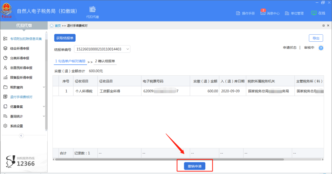Click the 序号 column header
Image resolution: width=332 pixels, height=174 pixels.
point(66,81)
